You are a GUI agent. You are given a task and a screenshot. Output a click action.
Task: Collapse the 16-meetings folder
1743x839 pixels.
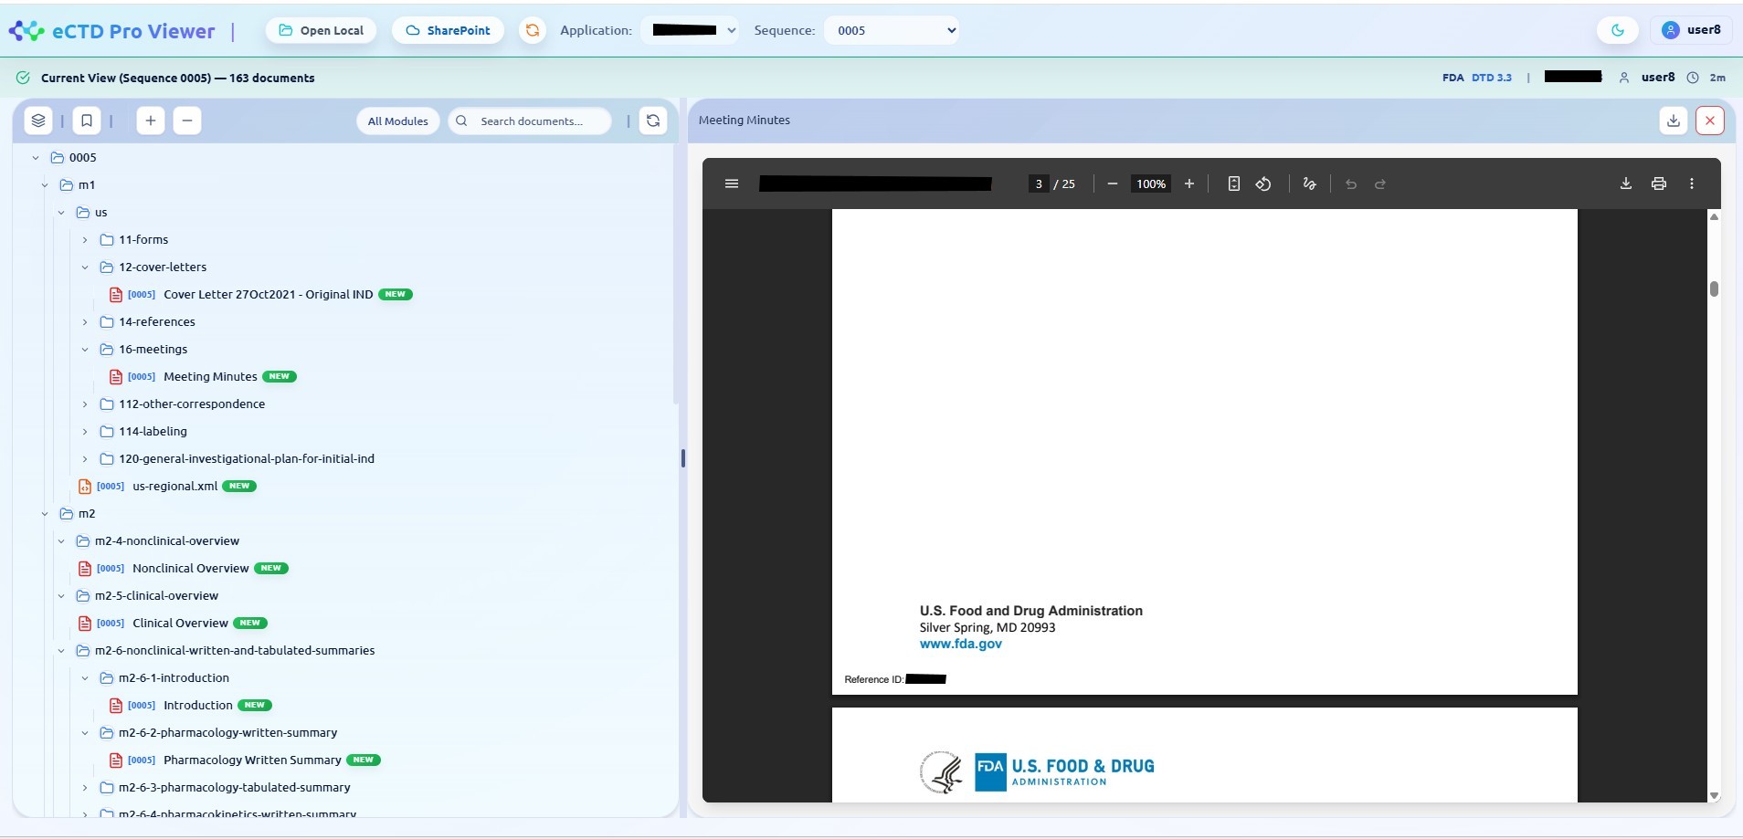click(85, 350)
